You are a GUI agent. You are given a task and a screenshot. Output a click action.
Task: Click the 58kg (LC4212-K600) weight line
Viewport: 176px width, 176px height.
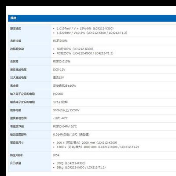pos(81,167)
